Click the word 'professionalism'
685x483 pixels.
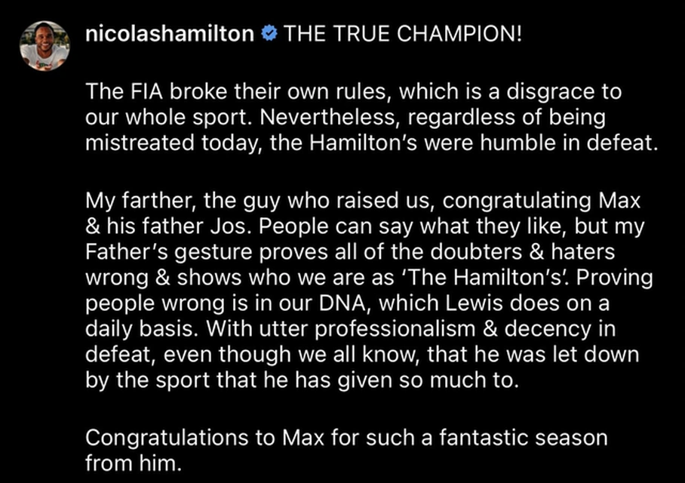click(395, 329)
